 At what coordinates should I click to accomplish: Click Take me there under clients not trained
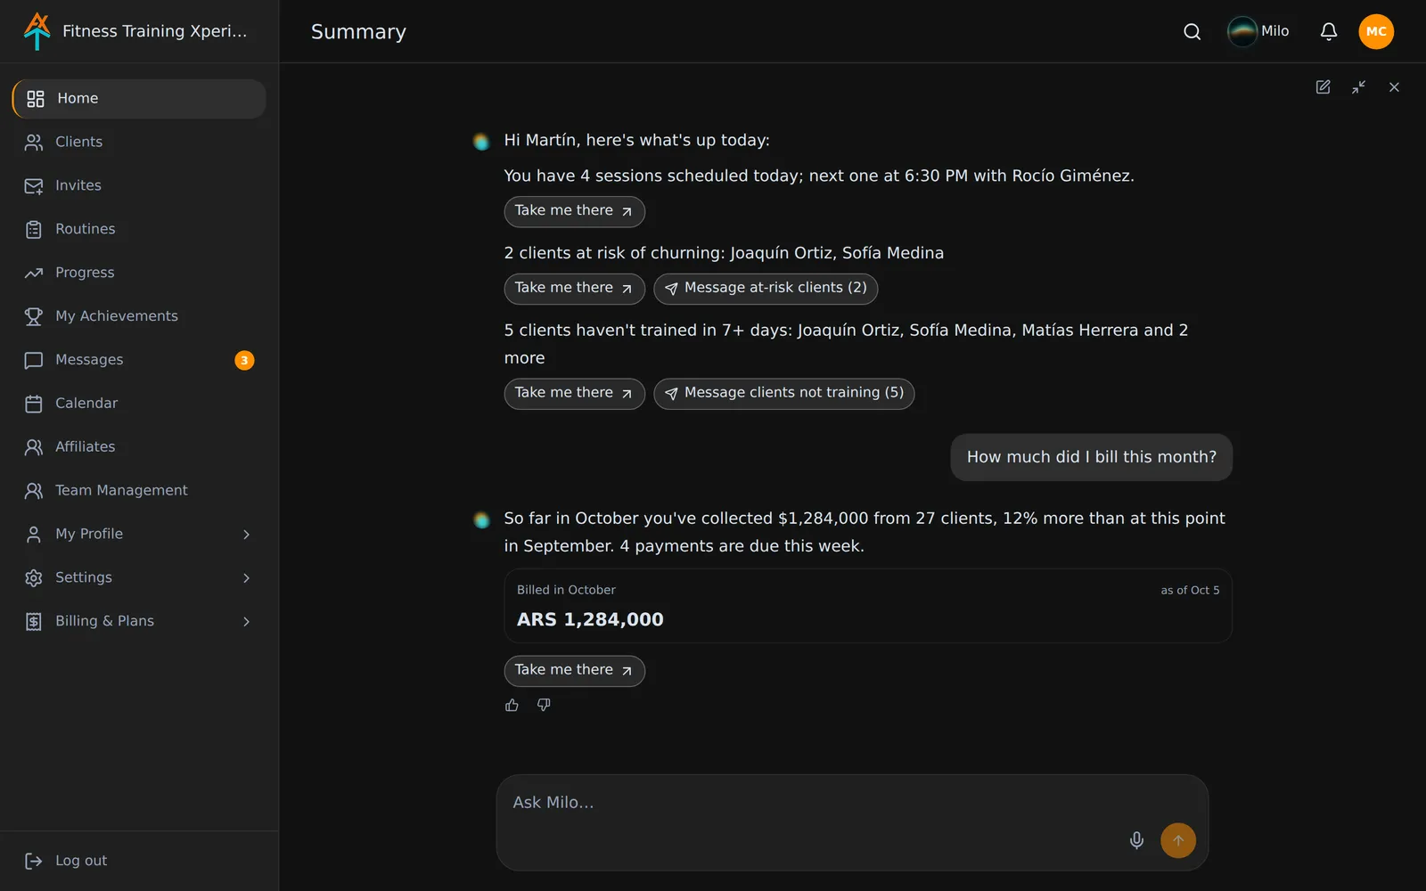coord(574,394)
